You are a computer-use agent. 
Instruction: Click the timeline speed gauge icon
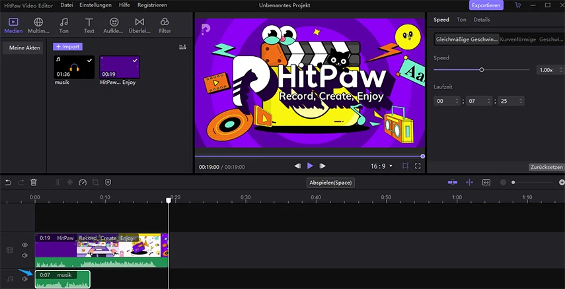[83, 182]
